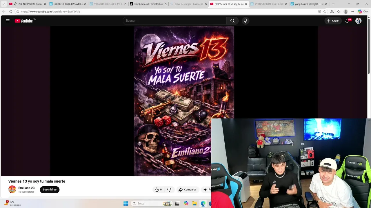Open the tab actions dropdown arrow
The image size is (371, 208).
(4, 4)
